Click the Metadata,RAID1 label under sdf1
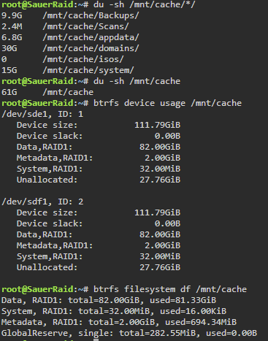The height and width of the screenshot is (341, 268). click(x=55, y=245)
